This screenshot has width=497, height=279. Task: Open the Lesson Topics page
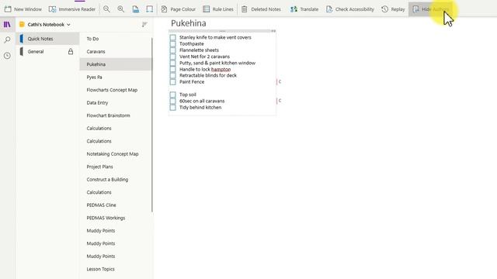(116, 269)
